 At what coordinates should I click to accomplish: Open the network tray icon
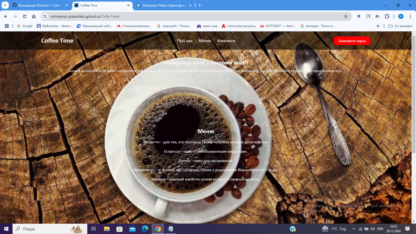[360, 229]
